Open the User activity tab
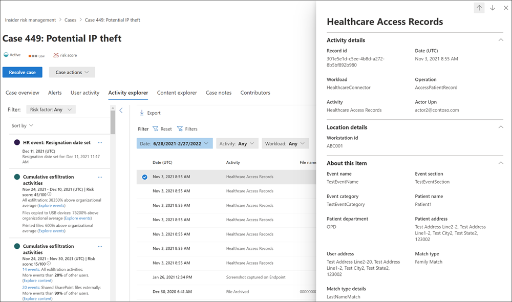This screenshot has height=302, width=512. point(85,93)
